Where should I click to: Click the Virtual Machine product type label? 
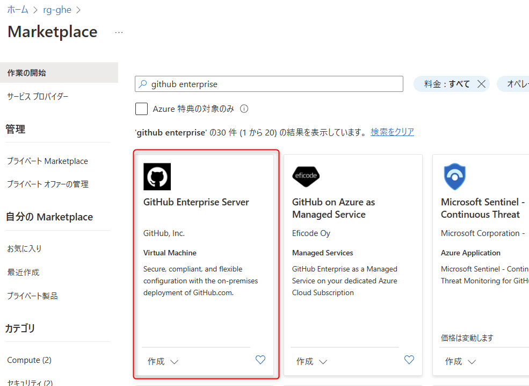(170, 253)
